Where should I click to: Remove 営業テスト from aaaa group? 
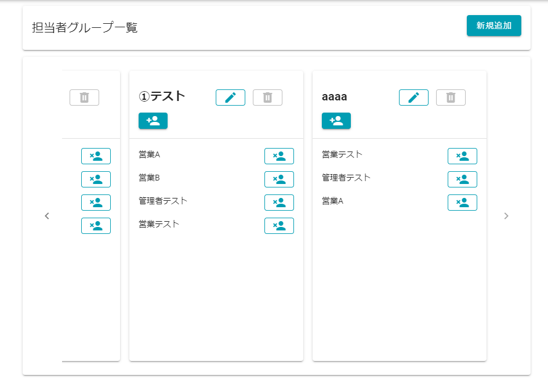coord(462,156)
